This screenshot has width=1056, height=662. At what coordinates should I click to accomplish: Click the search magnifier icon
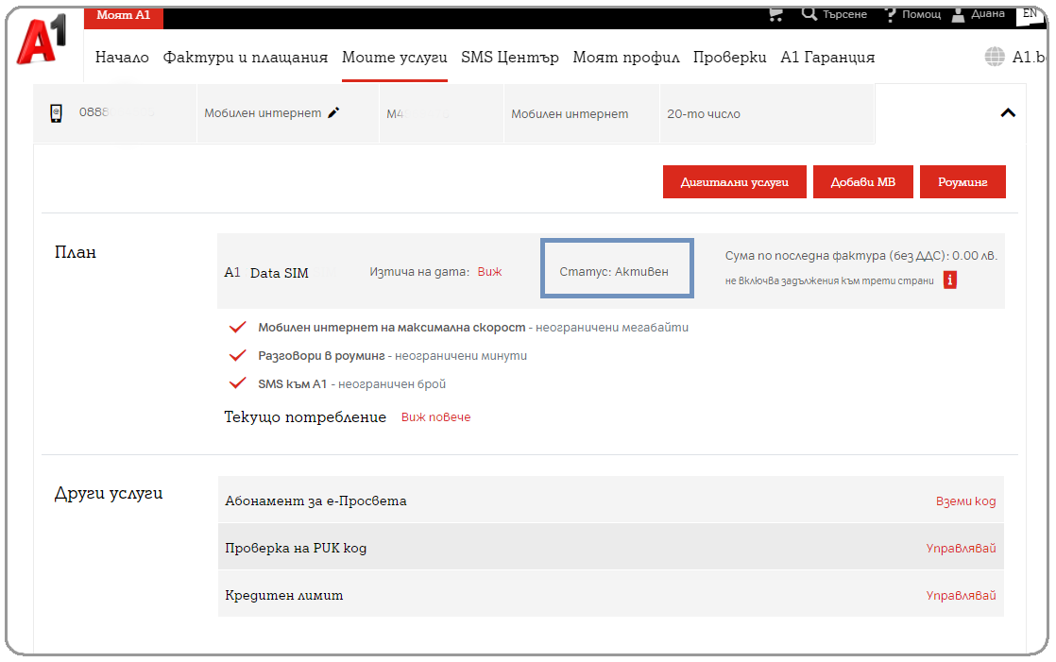(809, 13)
